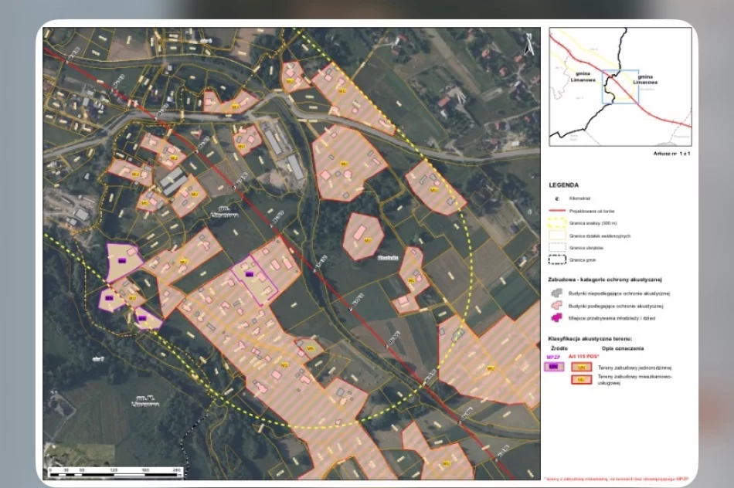
Task: Click the Granica gmin label
Action: tap(583, 260)
